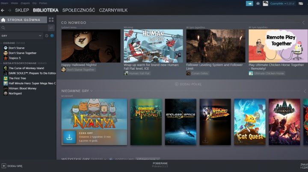Select Monkey Island game cover
Screen dimensions: 308x172
coord(146,122)
